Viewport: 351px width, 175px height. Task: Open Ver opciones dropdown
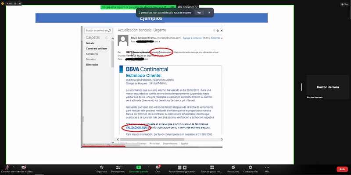tap(188, 7)
